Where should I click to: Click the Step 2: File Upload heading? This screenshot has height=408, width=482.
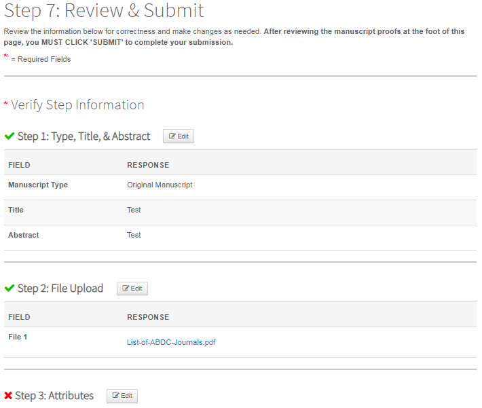[x=60, y=289]
